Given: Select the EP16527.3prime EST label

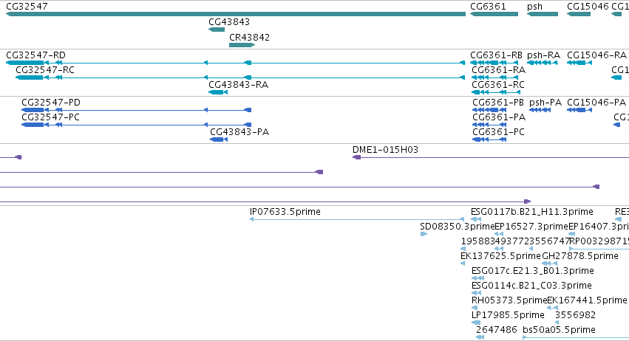Looking at the screenshot, I should (531, 227).
